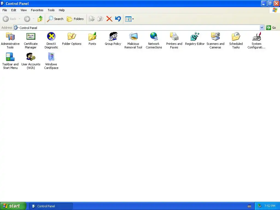Launch Malicious Removal Tool
The width and height of the screenshot is (280, 210).
tap(133, 40)
